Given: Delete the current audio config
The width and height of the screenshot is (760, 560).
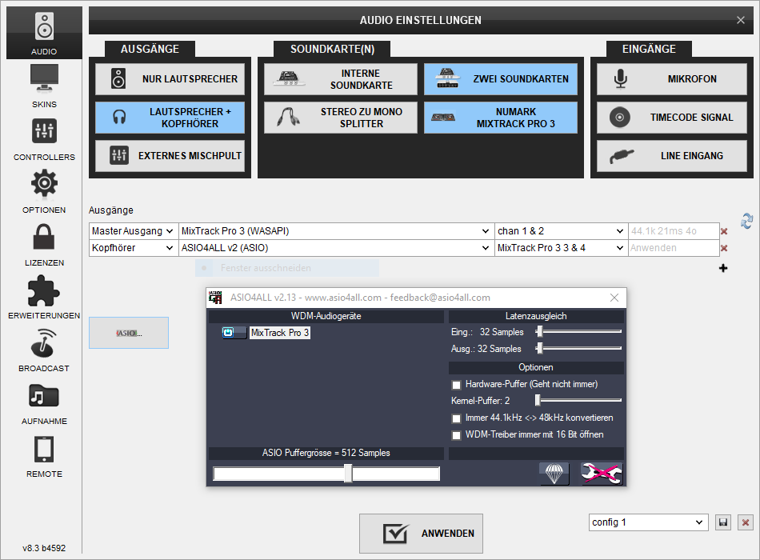Looking at the screenshot, I should [x=746, y=522].
